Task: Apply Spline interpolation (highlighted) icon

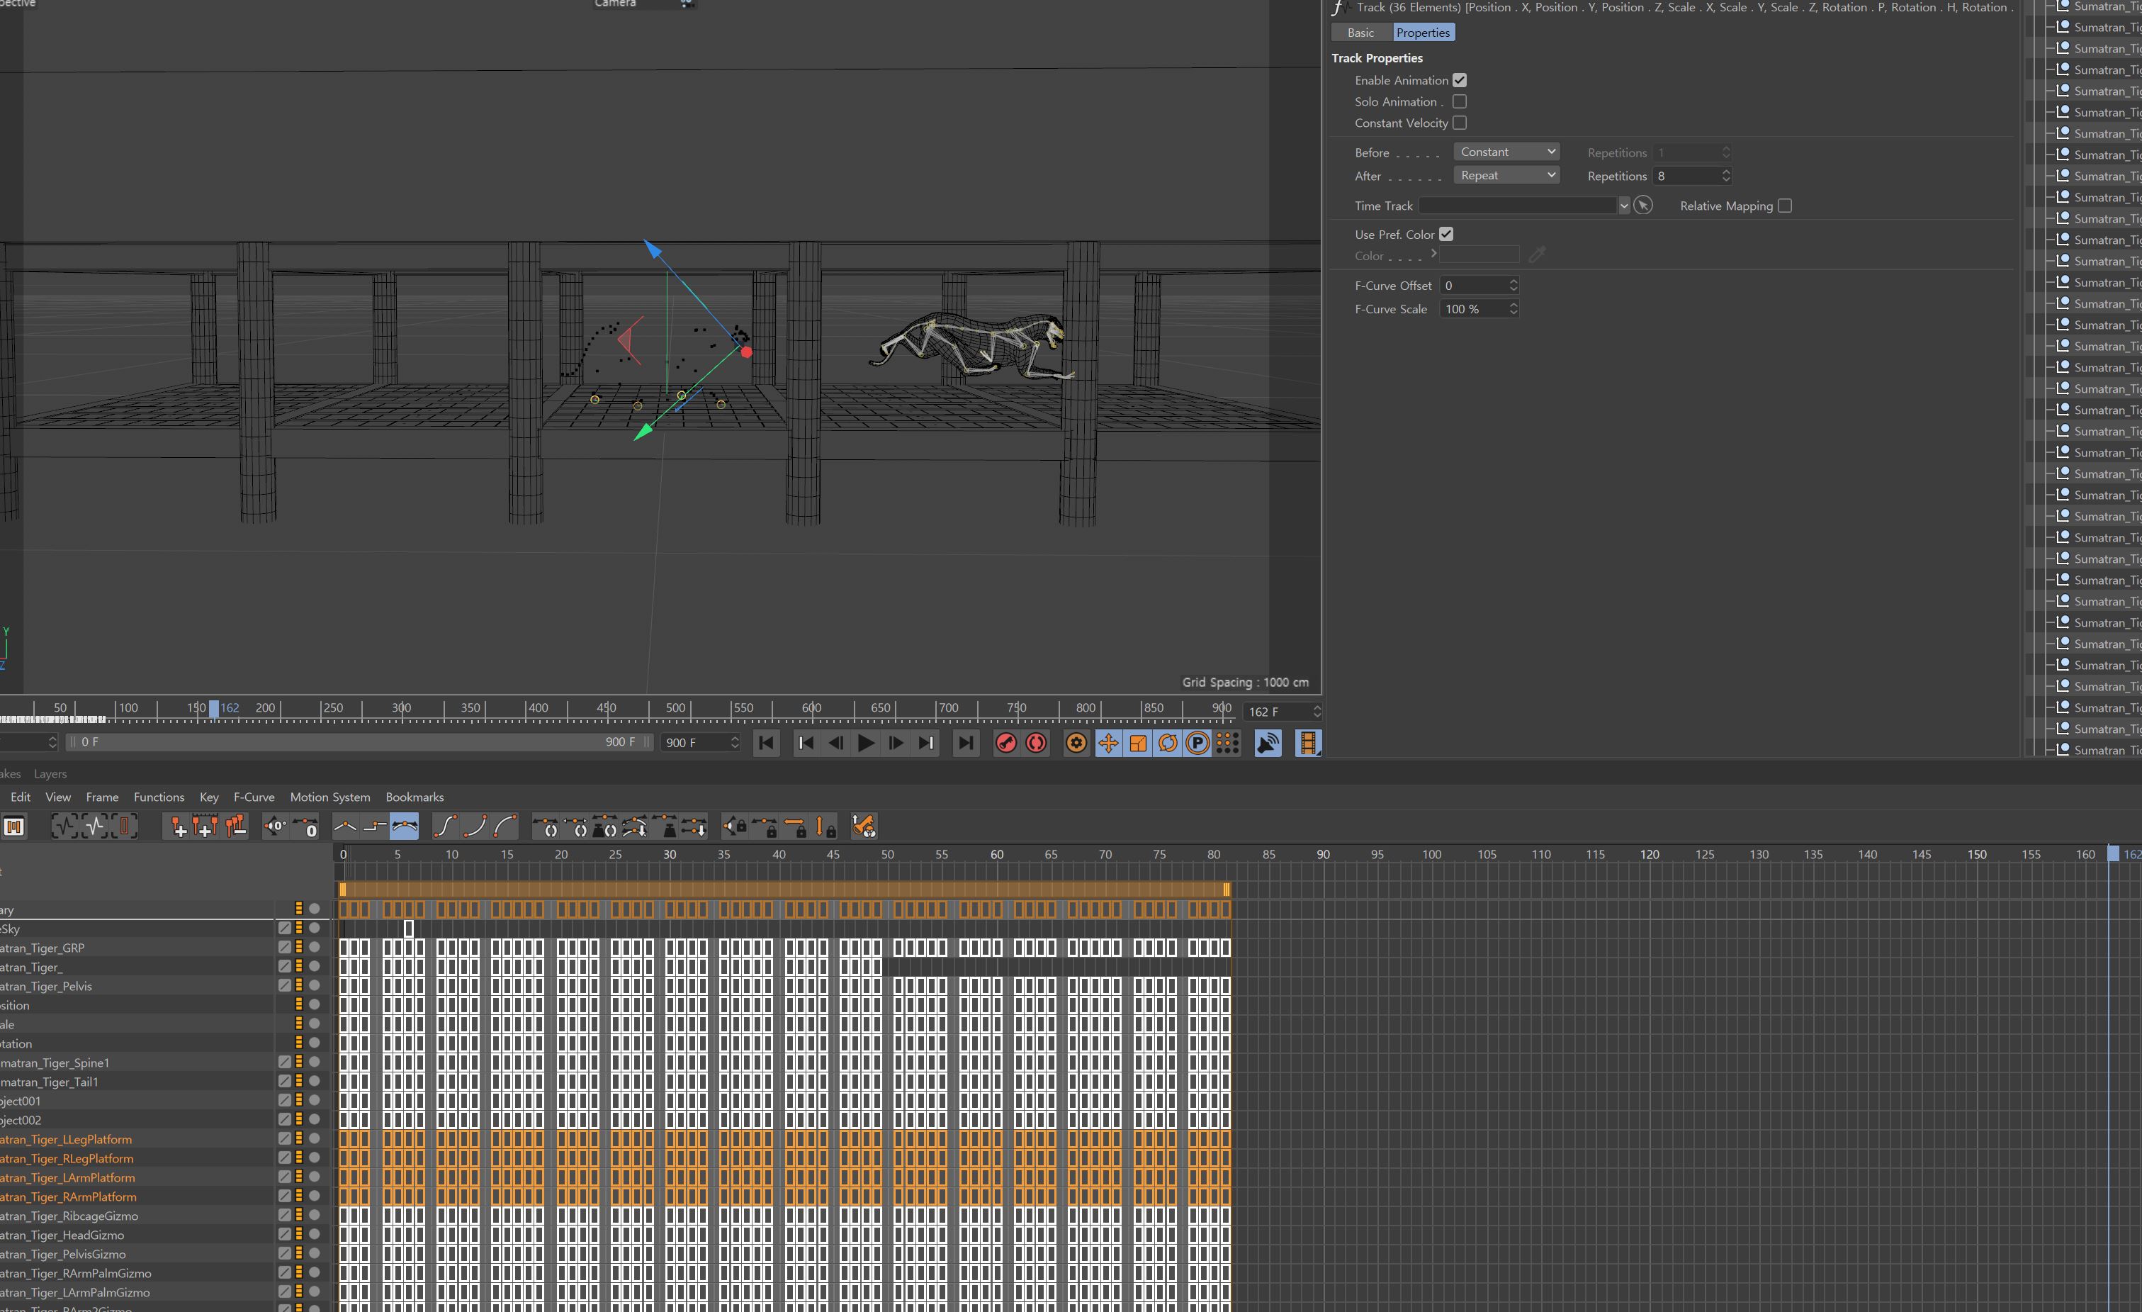Action: coord(404,826)
